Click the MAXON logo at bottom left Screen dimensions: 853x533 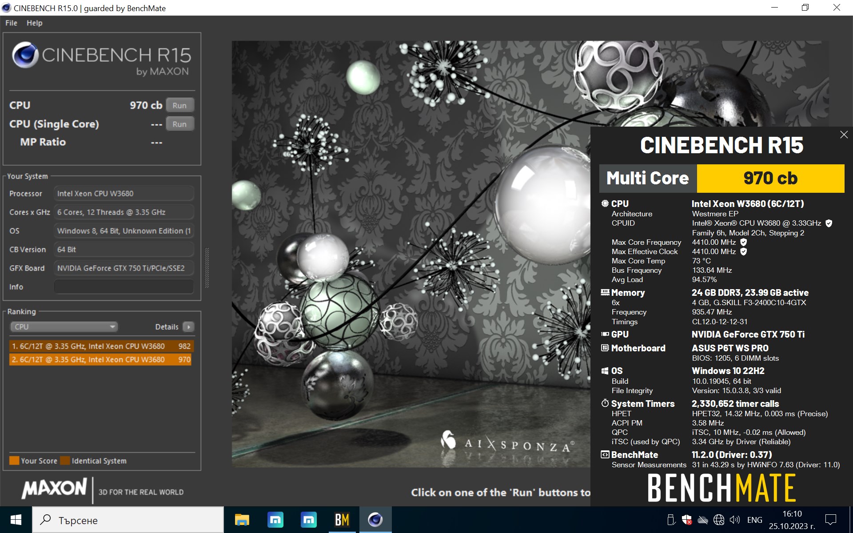54,489
